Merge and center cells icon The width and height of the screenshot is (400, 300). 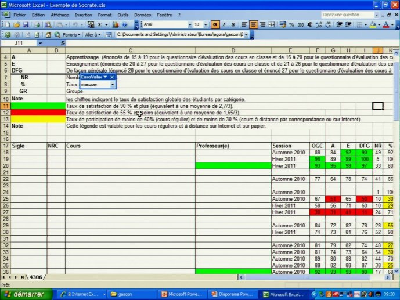coord(272,25)
